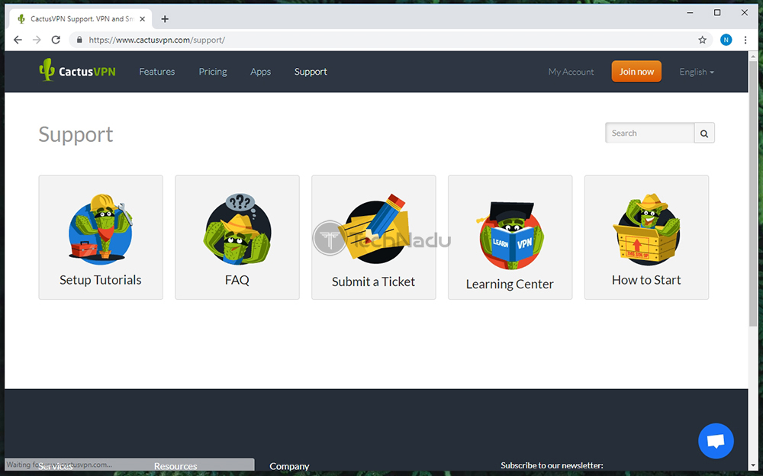
Task: Open the Features menu item
Action: 156,72
